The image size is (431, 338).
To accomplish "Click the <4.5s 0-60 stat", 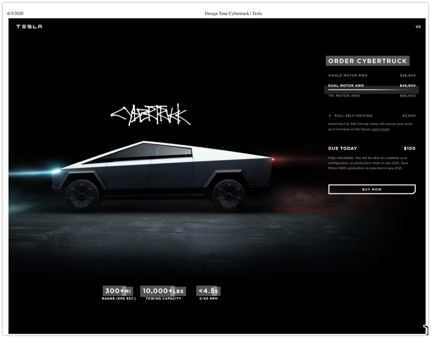I will (208, 291).
